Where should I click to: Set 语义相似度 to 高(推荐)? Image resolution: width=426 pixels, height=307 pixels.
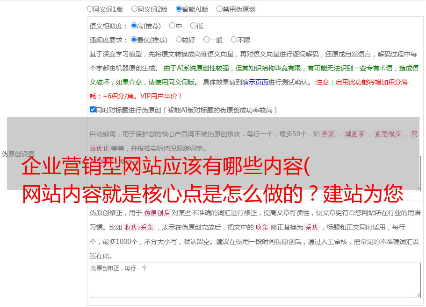coord(134,26)
